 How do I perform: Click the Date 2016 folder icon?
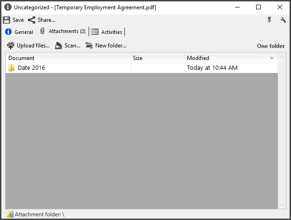(x=11, y=68)
